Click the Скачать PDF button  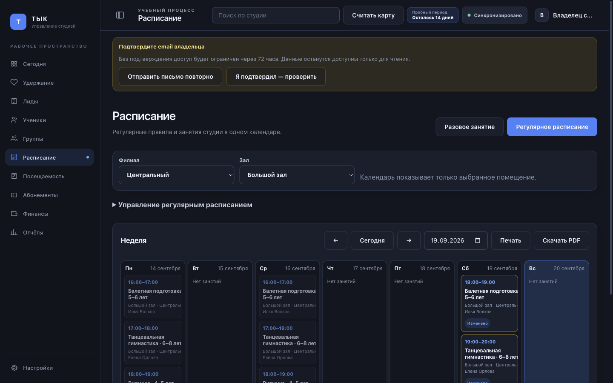561,240
